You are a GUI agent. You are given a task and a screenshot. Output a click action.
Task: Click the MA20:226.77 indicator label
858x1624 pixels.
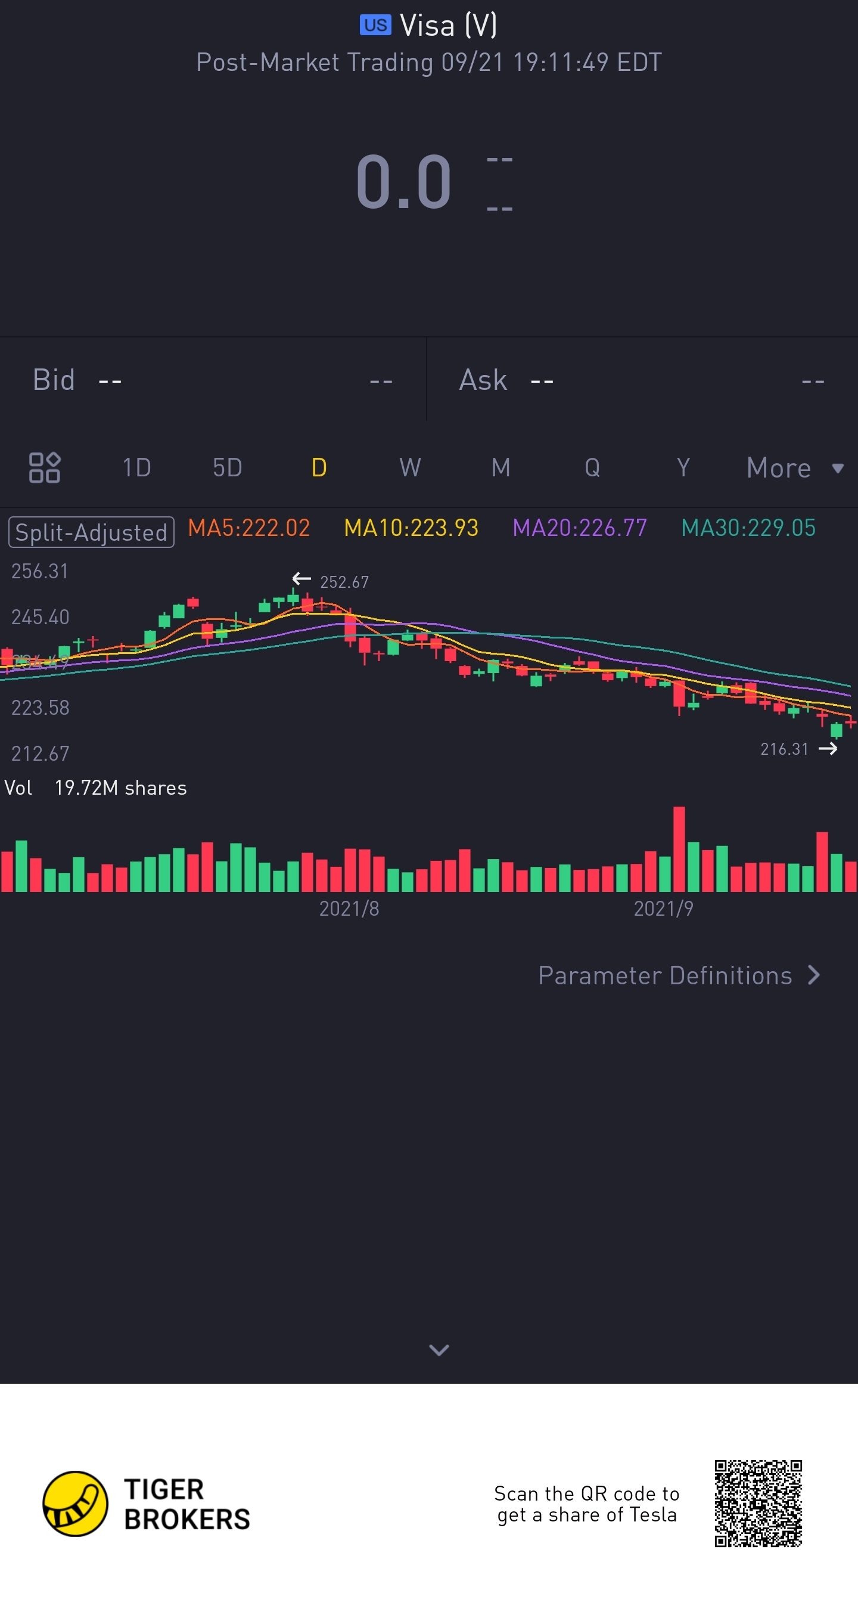click(580, 528)
